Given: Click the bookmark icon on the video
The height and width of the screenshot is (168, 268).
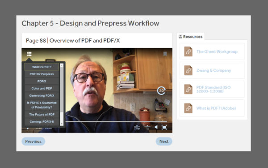Looking at the screenshot, I should (165, 54).
